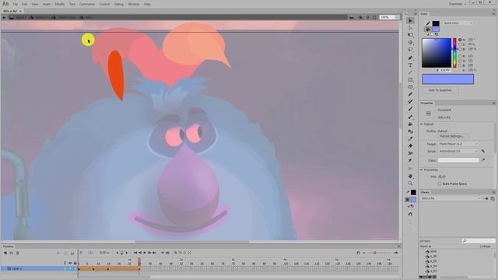Click the Class input field
The height and width of the screenshot is (280, 498).
[x=458, y=160]
